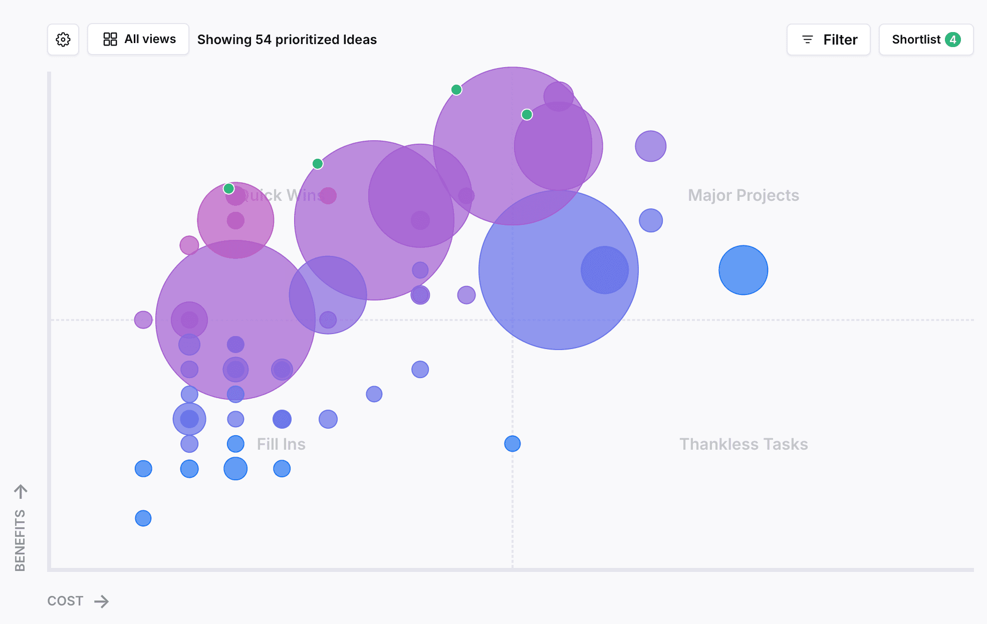Open the Filter options

coord(829,40)
